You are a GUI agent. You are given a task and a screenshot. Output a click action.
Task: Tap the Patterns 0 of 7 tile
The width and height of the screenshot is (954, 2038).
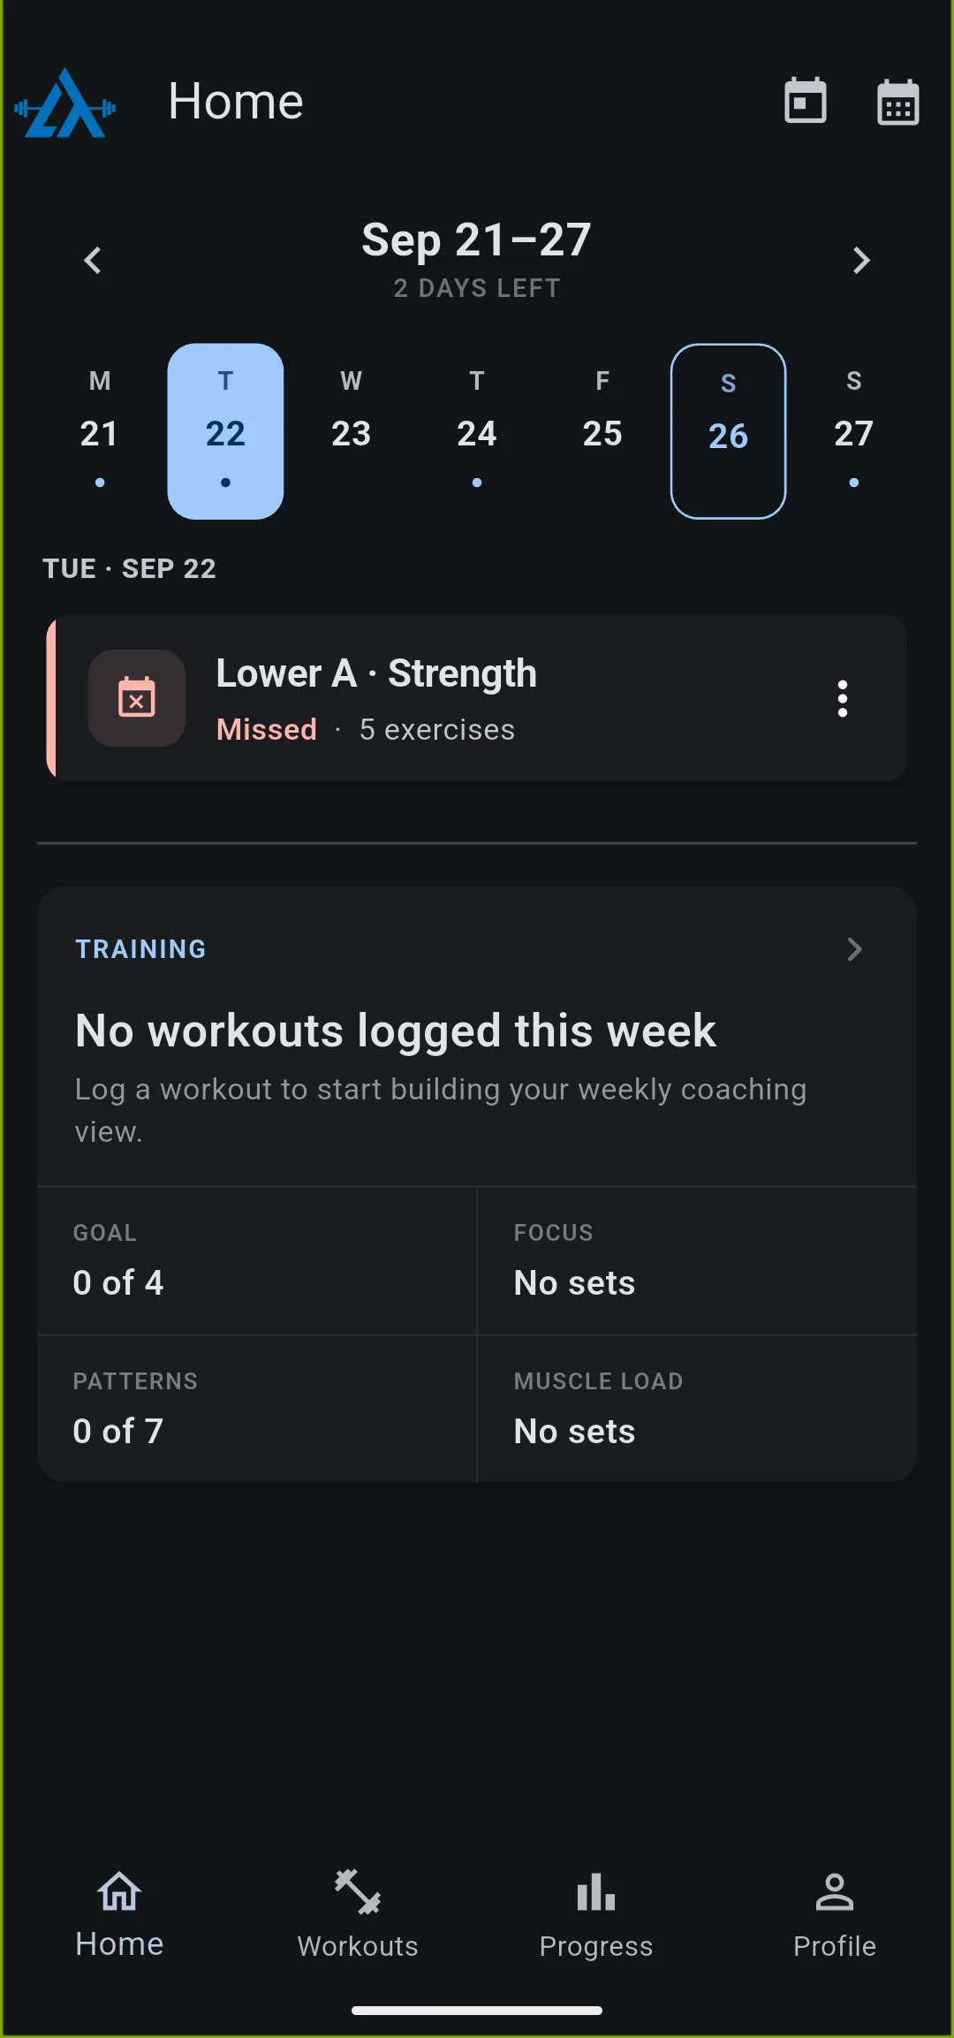[x=257, y=1409]
